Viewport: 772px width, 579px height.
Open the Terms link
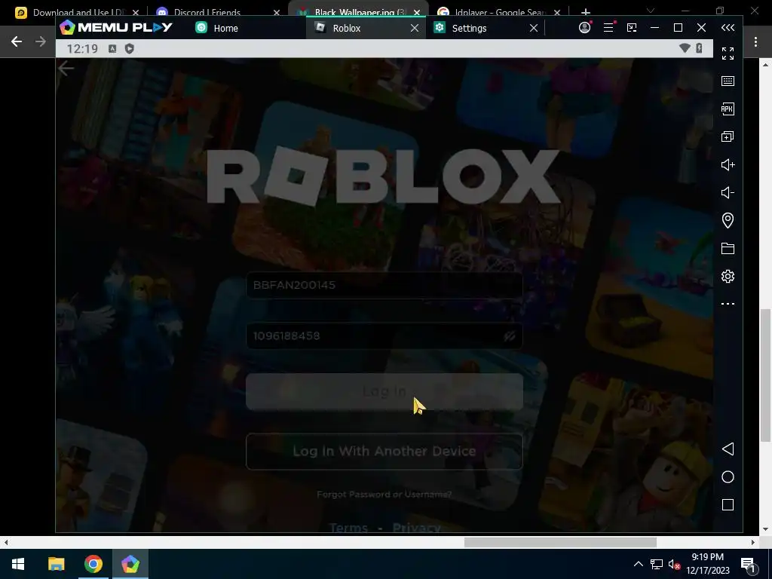click(348, 527)
